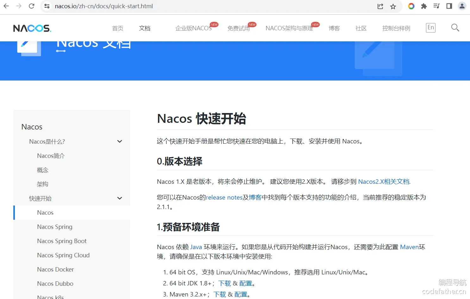Viewport: 470px width, 299px height.
Task: Open the 博客 navigation item
Action: point(334,28)
